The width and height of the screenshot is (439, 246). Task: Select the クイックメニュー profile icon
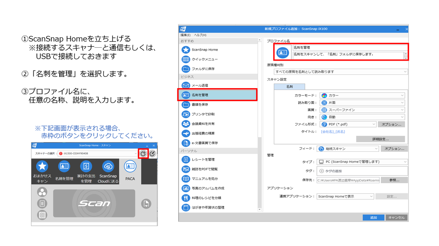185,59
